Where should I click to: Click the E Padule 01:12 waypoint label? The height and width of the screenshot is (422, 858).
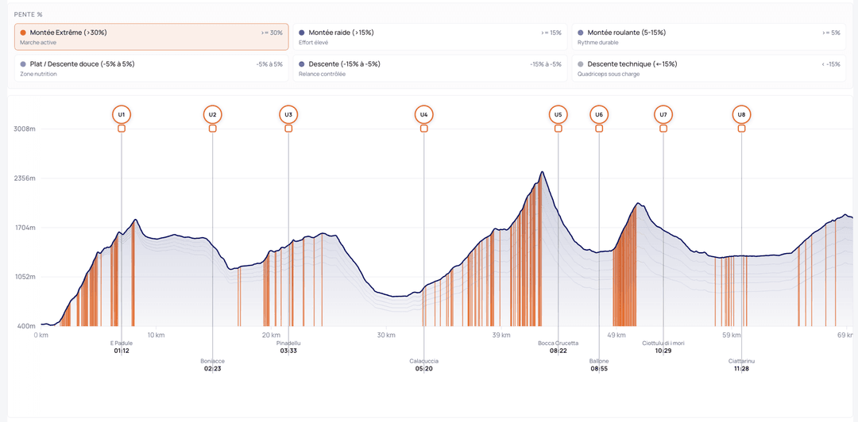122,347
